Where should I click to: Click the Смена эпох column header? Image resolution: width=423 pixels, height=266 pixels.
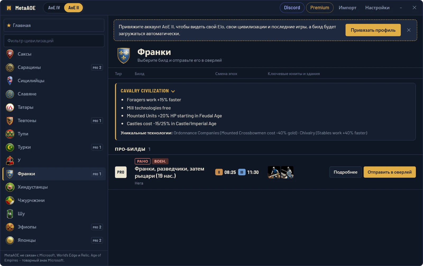226,74
